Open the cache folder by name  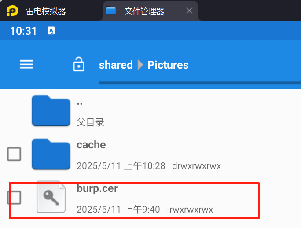pos(91,145)
